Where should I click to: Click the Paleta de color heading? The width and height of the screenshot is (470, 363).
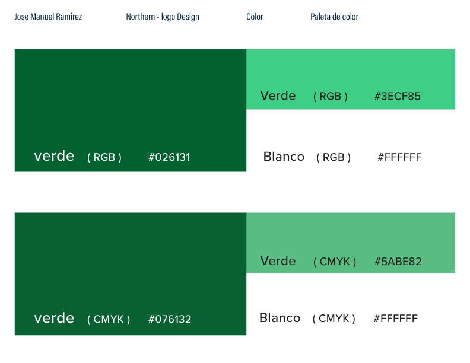(x=334, y=17)
